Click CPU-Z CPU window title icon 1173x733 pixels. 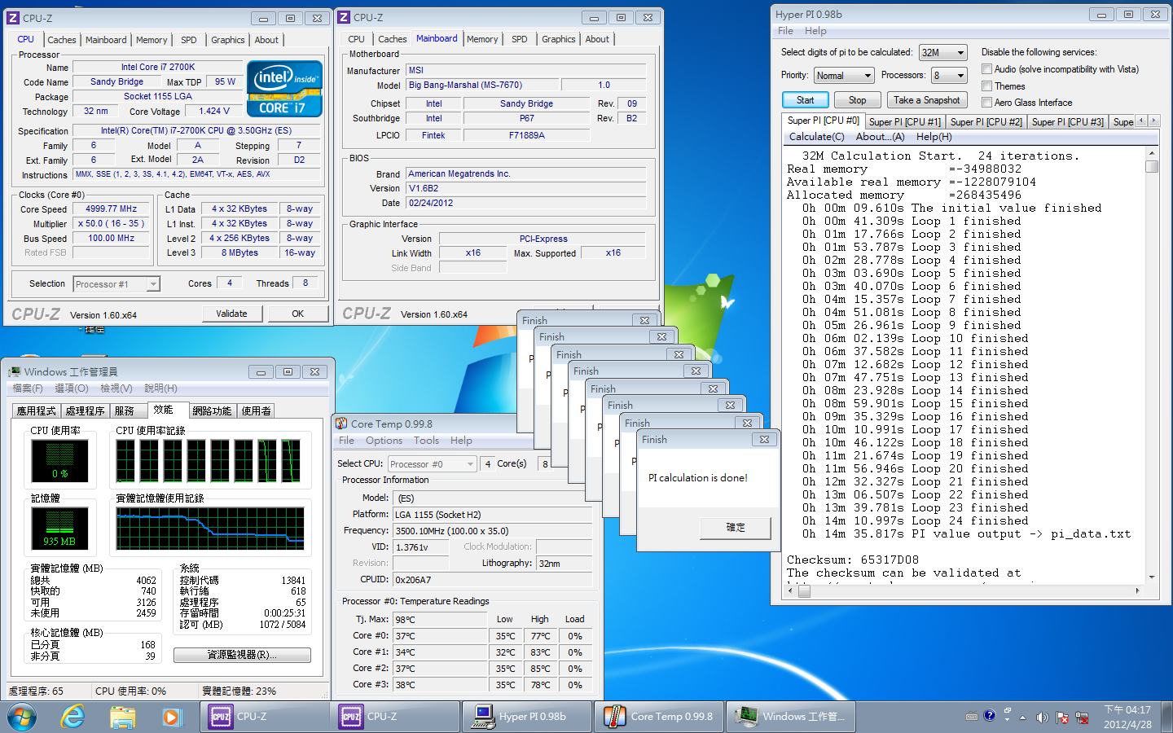tap(13, 18)
